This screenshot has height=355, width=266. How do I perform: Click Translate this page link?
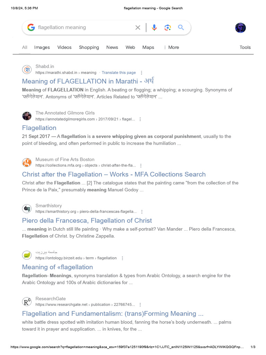click(x=118, y=73)
